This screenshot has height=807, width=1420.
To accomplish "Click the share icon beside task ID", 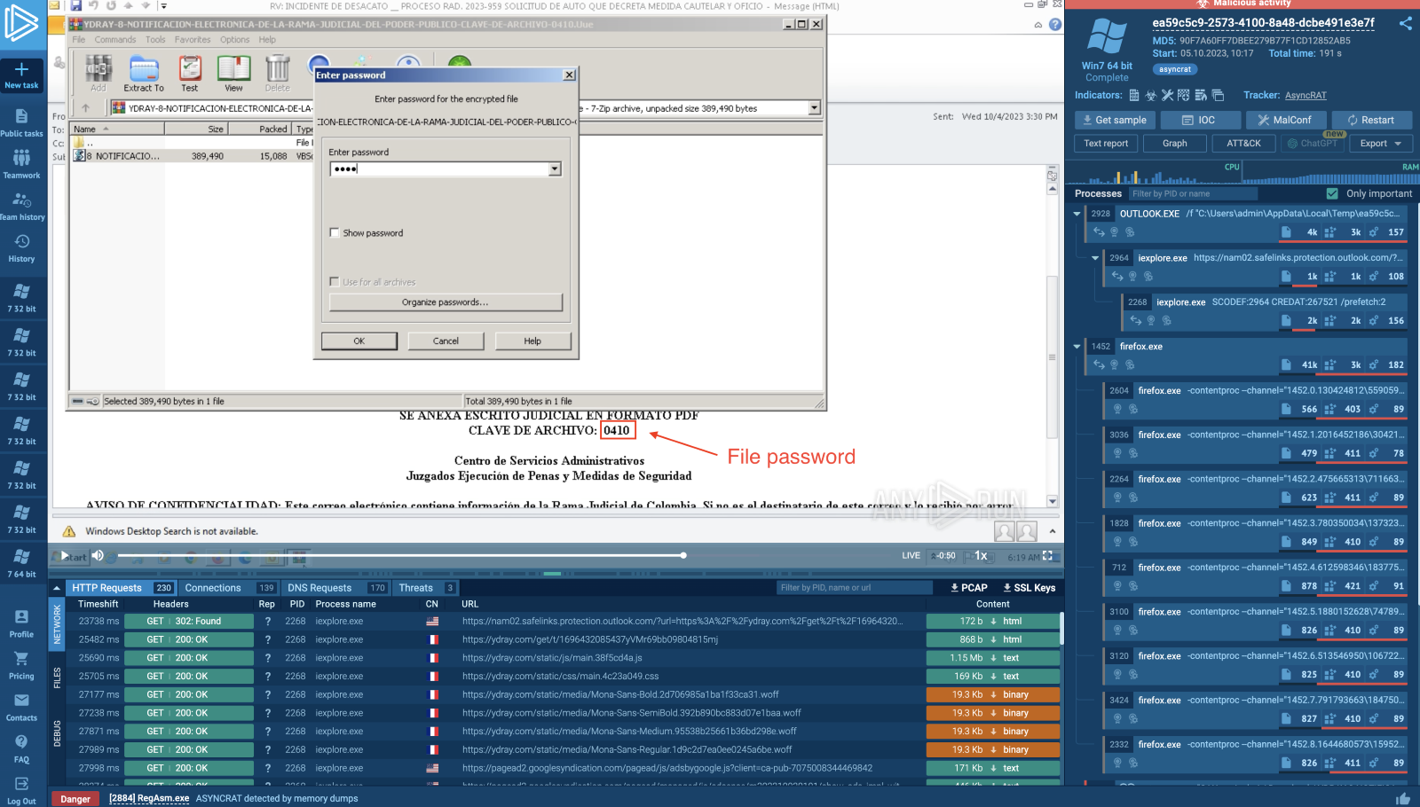I will click(1405, 24).
